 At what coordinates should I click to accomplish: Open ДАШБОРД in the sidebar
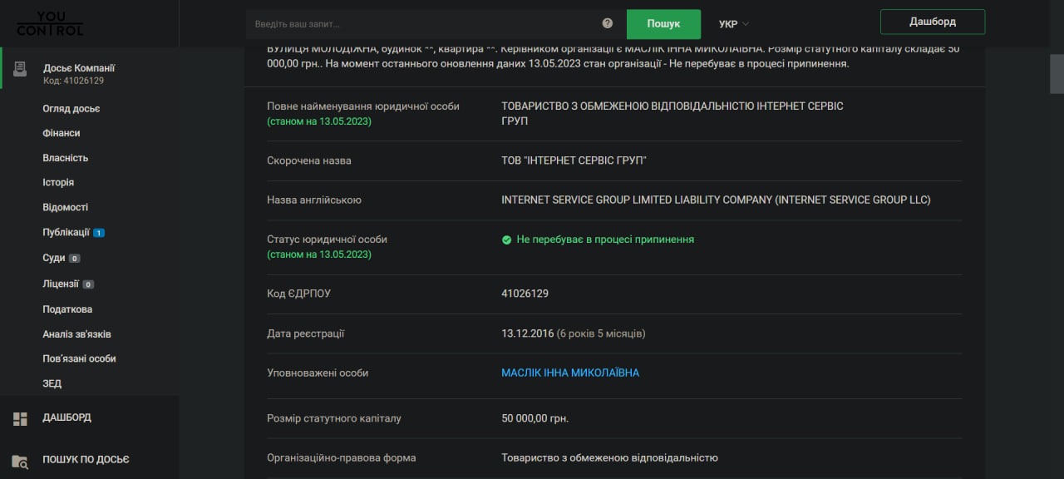67,417
